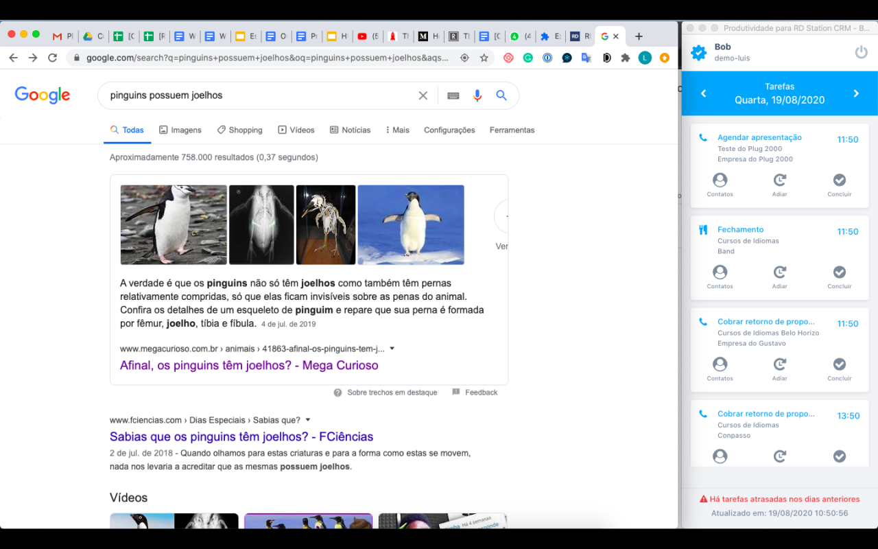Screen dimensions: 878x549
Task: Clear the search query with the X icon
Action: point(423,95)
